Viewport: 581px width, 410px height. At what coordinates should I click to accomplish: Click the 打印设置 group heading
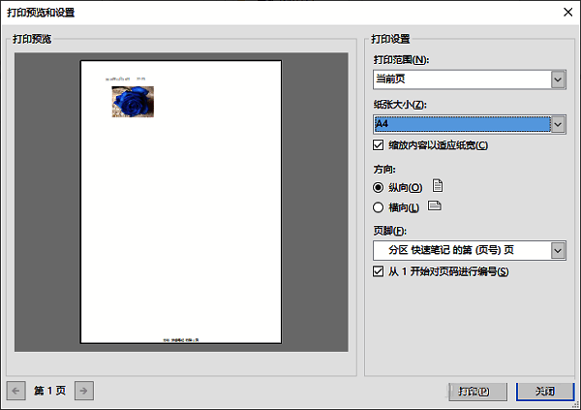391,40
